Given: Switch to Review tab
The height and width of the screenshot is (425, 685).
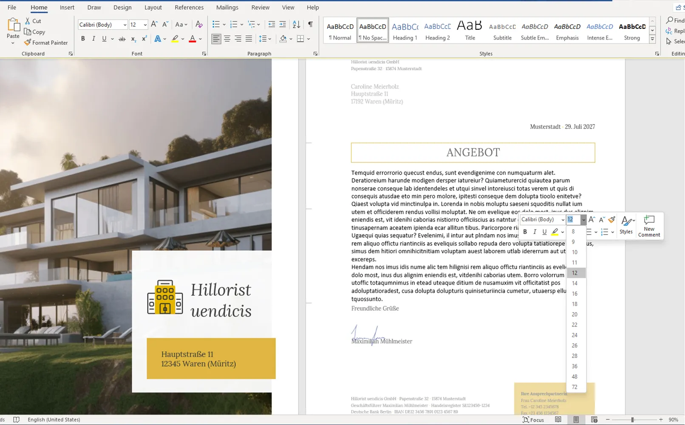Looking at the screenshot, I should click(x=260, y=7).
